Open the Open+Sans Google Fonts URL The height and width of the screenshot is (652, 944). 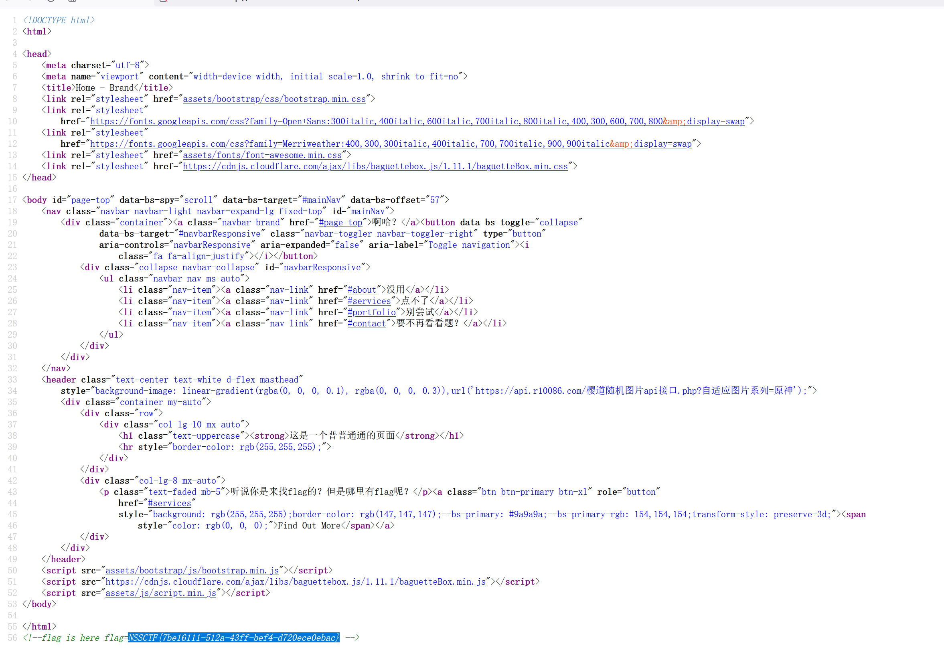point(417,121)
